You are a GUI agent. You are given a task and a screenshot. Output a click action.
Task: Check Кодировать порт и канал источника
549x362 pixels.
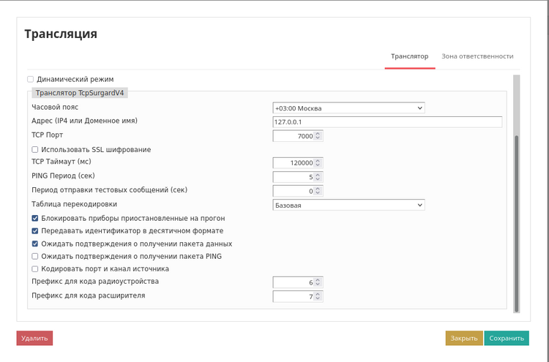click(34, 269)
